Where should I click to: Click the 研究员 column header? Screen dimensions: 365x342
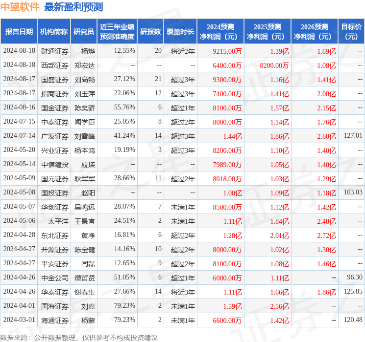(x=84, y=32)
